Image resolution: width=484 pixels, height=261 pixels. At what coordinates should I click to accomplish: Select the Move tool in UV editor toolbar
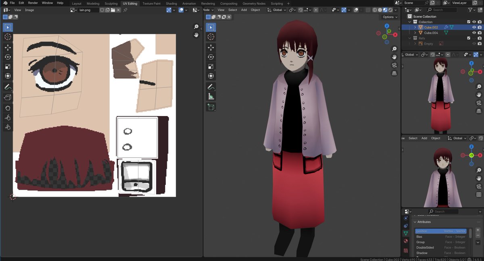(8, 48)
